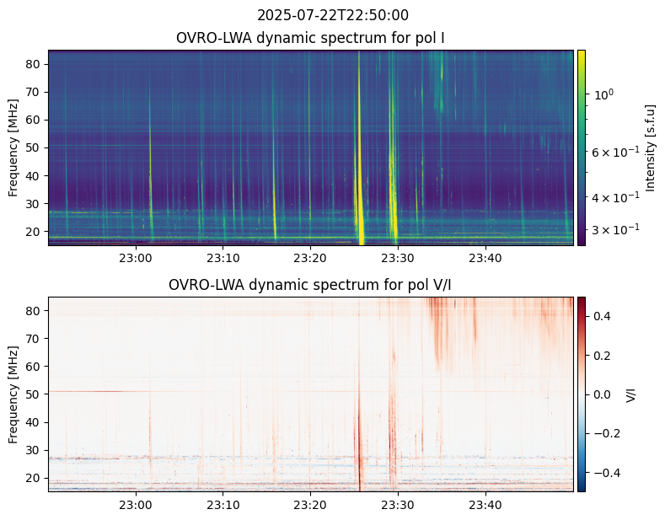
Task: Click the Frequency [MHz] axis label on lower plot
Action: [13, 394]
